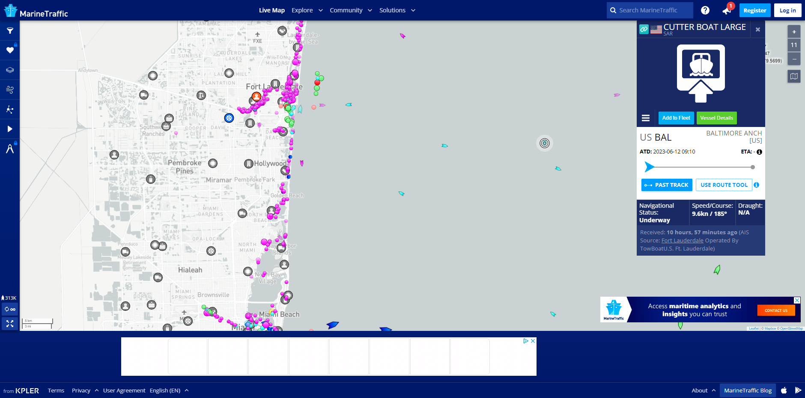Expand the Solutions menu
The height and width of the screenshot is (398, 805).
397,10
